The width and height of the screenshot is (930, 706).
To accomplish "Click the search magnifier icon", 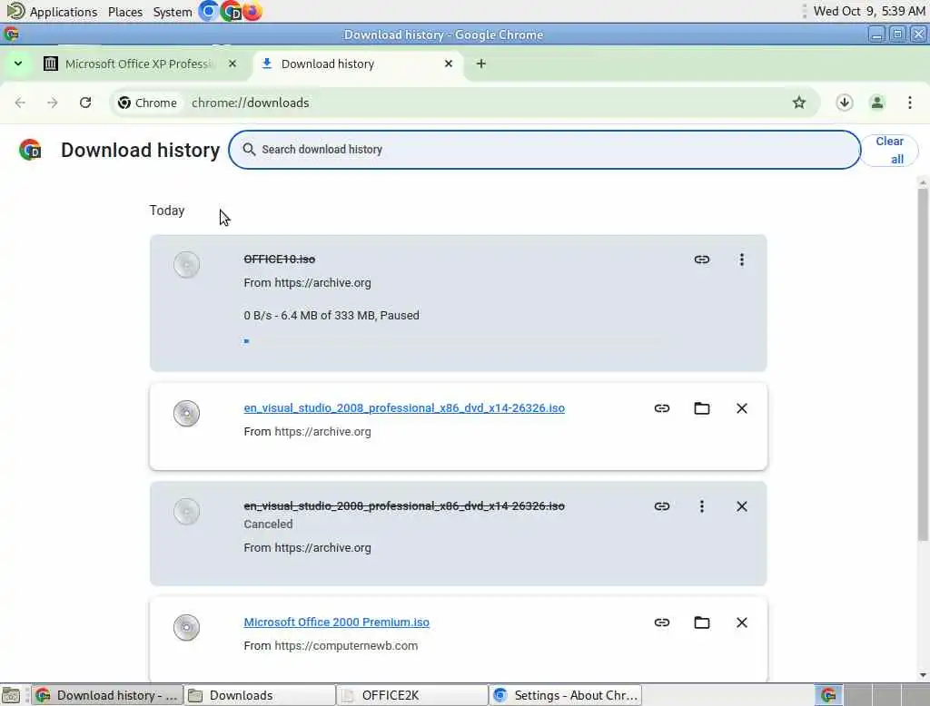I will coord(249,150).
